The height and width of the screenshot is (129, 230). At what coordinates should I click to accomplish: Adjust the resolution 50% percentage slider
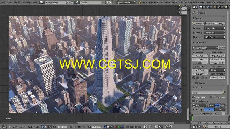coord(200,63)
